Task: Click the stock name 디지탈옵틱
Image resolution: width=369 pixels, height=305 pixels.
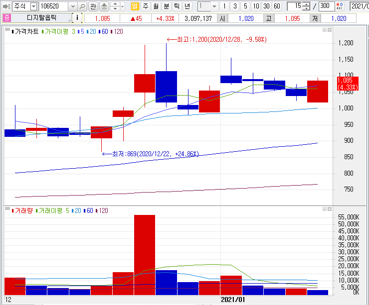Action: [x=41, y=18]
